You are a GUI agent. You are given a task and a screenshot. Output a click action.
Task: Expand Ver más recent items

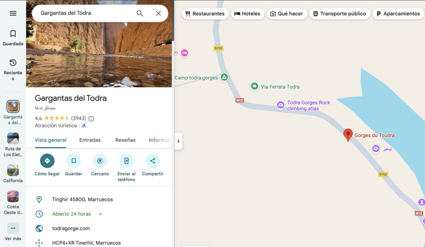tap(13, 228)
